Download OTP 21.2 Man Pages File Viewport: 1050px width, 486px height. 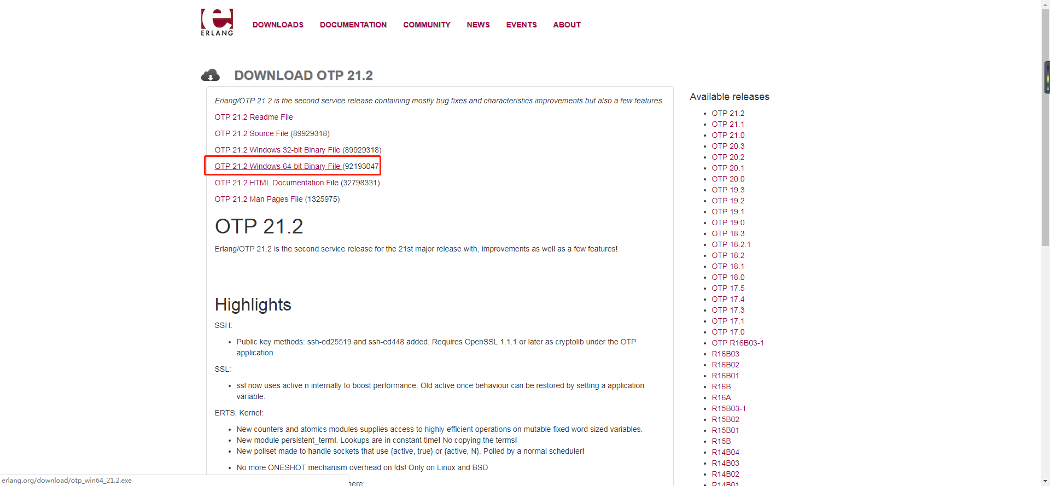[x=259, y=199]
